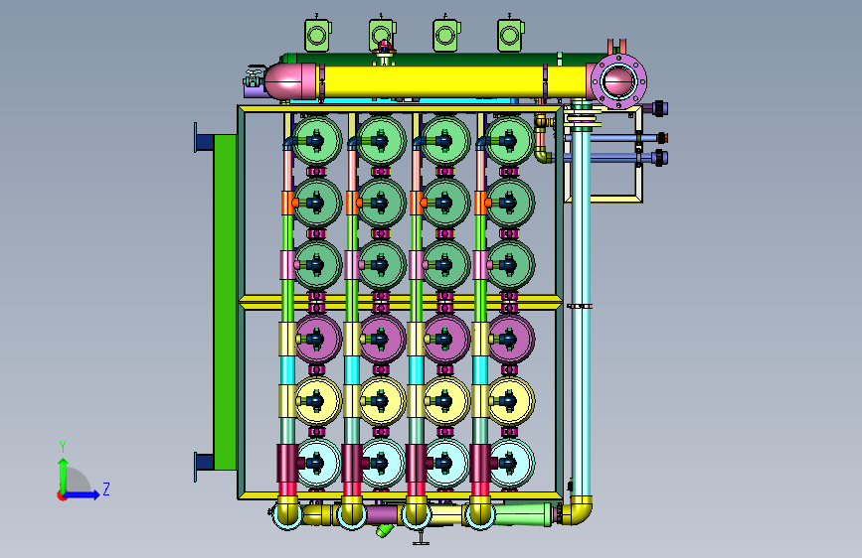862x558 pixels.
Task: Select the green handle below bottom manifold
Action: (x=385, y=530)
